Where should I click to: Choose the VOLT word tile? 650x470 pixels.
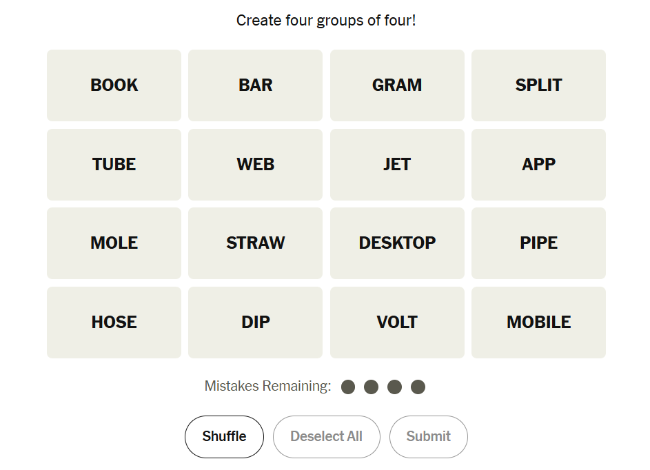pyautogui.click(x=397, y=323)
